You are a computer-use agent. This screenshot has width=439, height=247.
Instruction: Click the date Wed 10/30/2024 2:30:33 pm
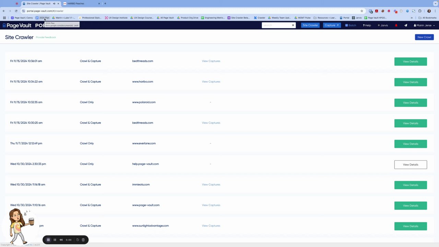[28, 164]
